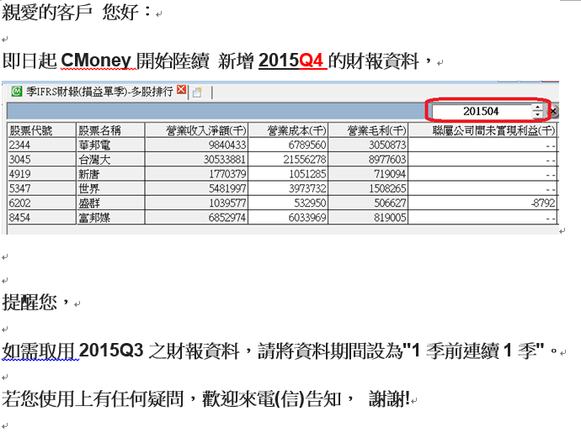Select gross profit cell 8977603
Screen dimensions: 581x438
pyautogui.click(x=368, y=160)
